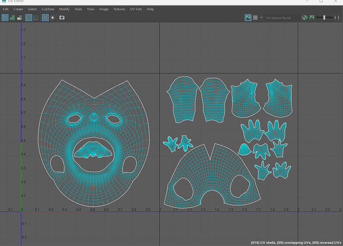
Task: Toggle wireframe UV display icon
Action: (x=5, y=18)
